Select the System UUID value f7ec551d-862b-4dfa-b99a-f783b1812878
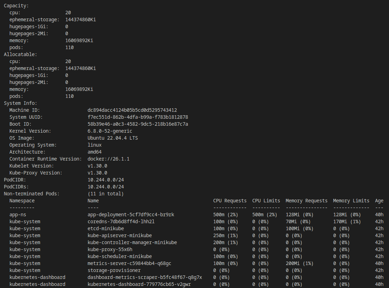Viewport: 389px width, 288px height. (x=138, y=117)
